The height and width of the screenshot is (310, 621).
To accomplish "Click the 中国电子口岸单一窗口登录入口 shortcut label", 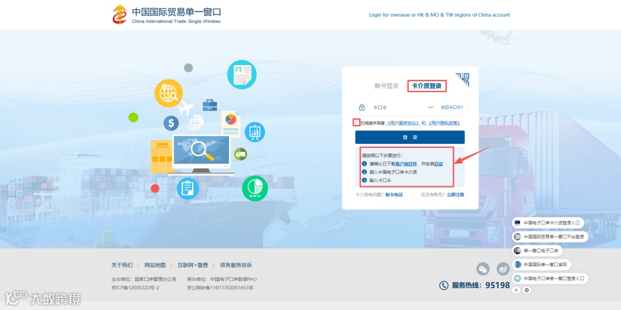I will 554,278.
